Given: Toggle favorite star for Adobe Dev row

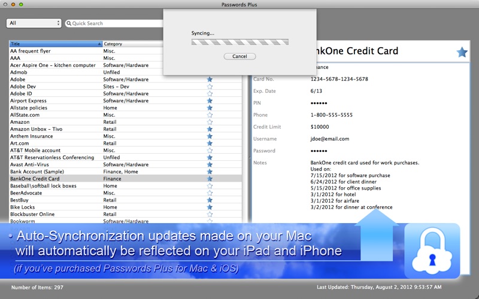Looking at the screenshot, I should 210,86.
